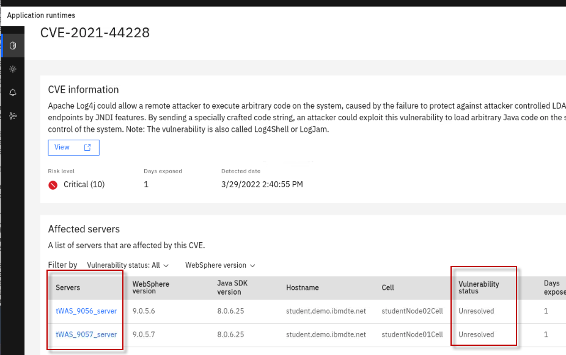Sort by WebSphere version column header
The image size is (566, 355).
click(x=151, y=287)
